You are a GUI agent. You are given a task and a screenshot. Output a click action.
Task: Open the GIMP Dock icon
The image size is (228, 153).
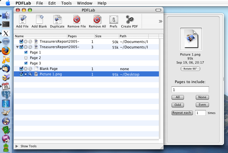click(x=6, y=112)
